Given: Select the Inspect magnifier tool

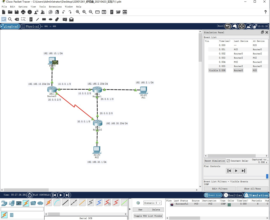Looking at the screenshot, I should click(10, 19).
